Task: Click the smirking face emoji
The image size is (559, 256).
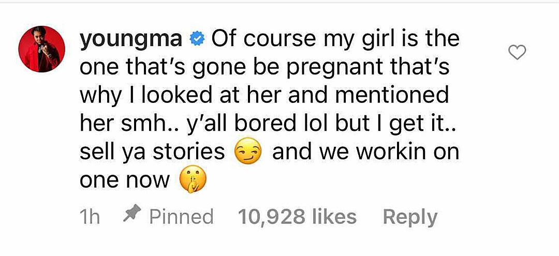Action: click(248, 152)
